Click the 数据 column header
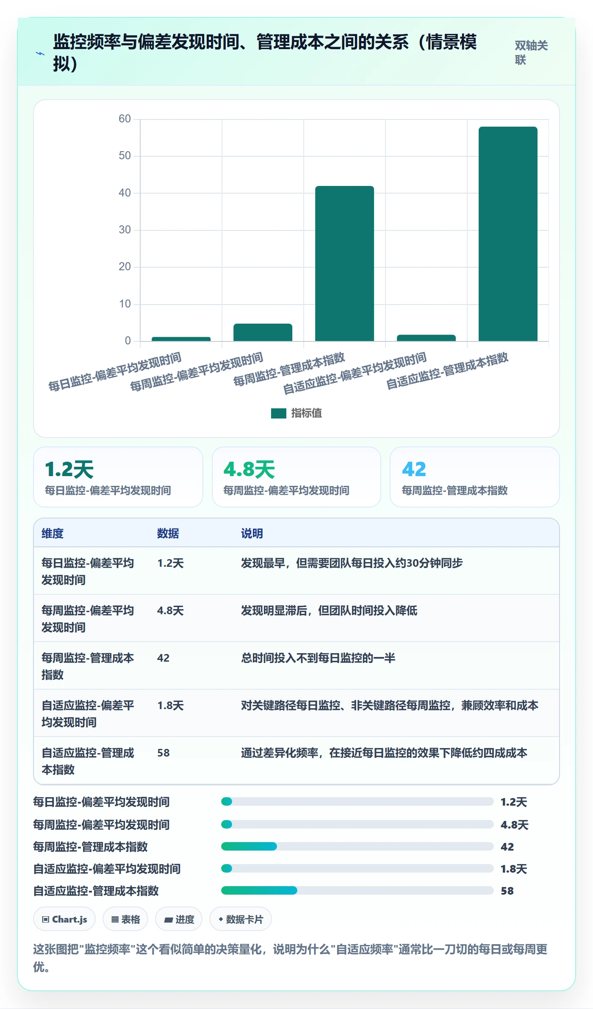 168,533
